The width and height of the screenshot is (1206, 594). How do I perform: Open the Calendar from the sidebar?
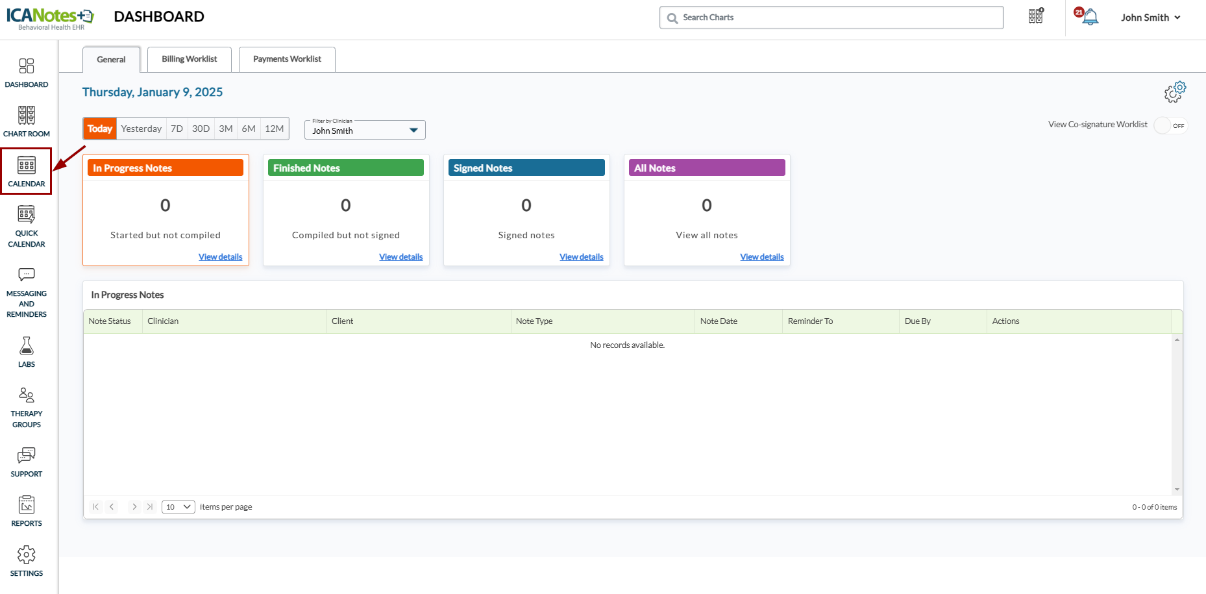pos(27,171)
